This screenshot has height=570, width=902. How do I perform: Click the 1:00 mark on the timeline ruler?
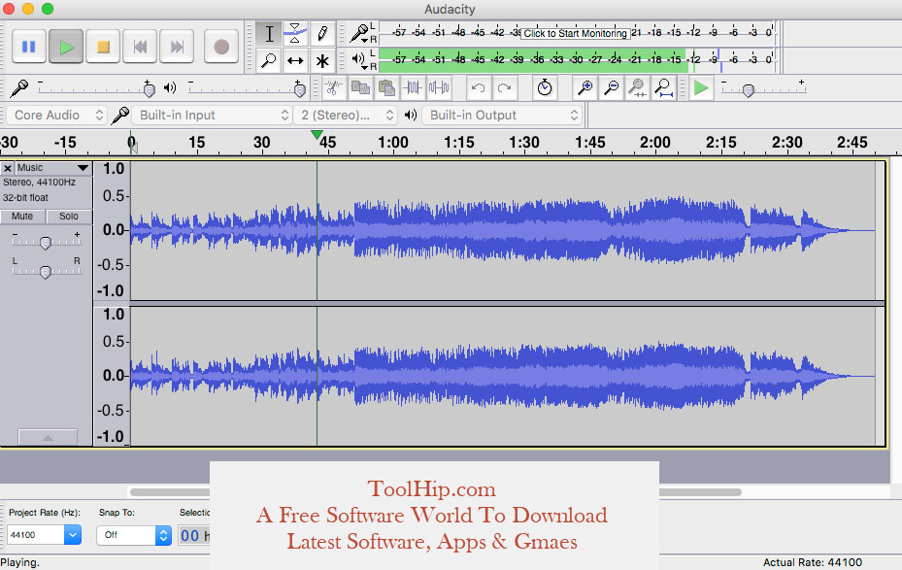[x=393, y=142]
